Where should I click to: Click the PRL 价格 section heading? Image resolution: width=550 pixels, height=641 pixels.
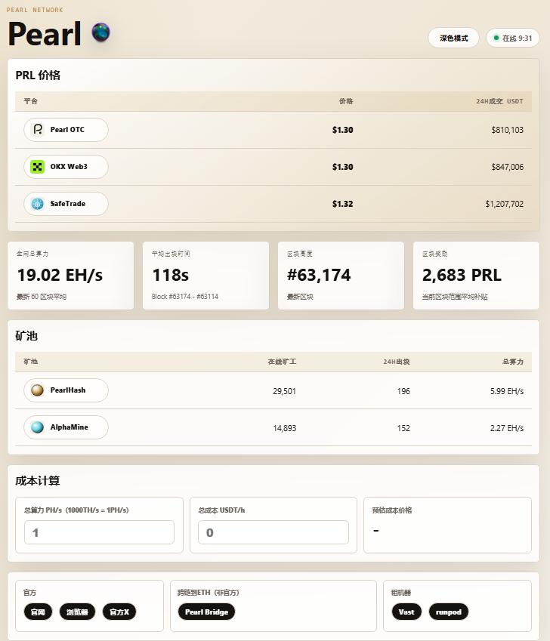[x=38, y=76]
